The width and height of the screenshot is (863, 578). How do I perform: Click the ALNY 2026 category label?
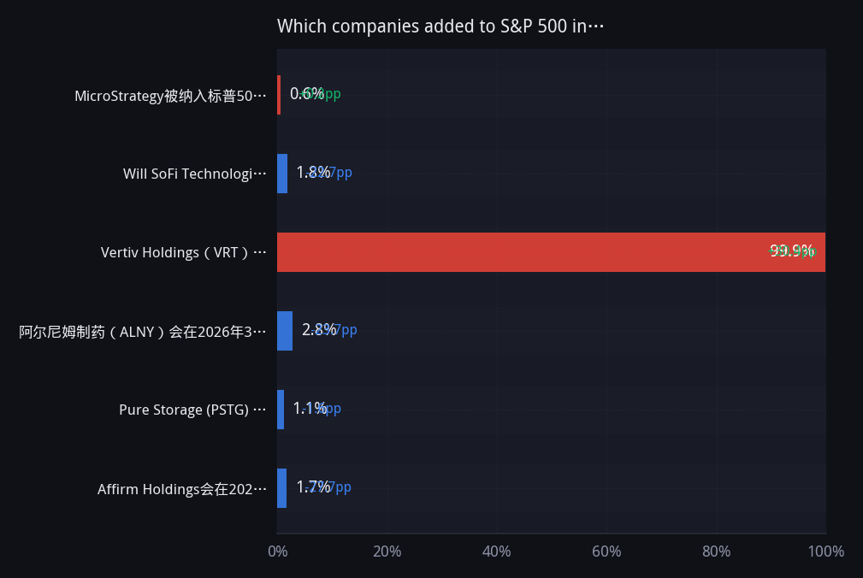tap(143, 332)
